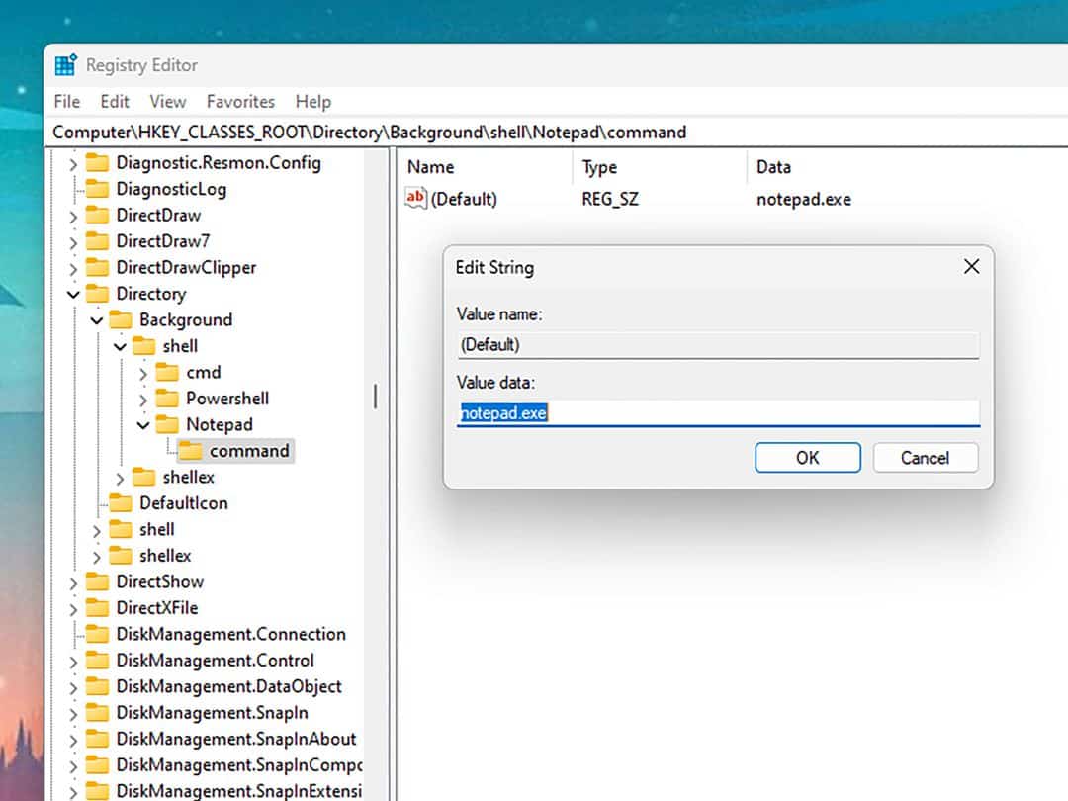Collapse the Directory key
Image resolution: width=1068 pixels, height=801 pixels.
[73, 295]
